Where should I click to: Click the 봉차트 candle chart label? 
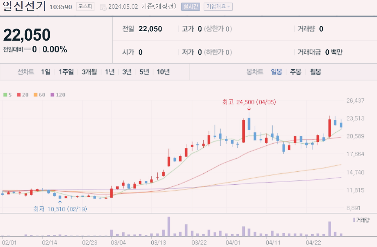coord(255,72)
